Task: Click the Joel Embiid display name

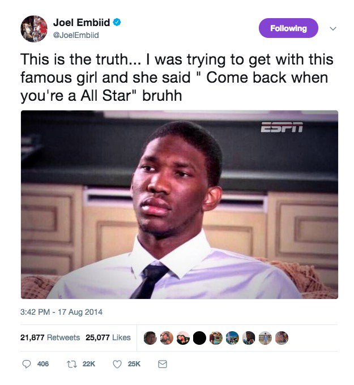Action: [82, 22]
